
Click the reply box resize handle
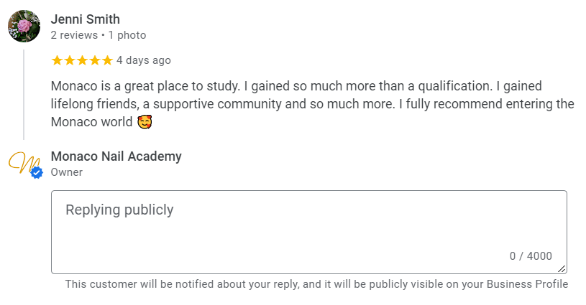pyautogui.click(x=562, y=269)
